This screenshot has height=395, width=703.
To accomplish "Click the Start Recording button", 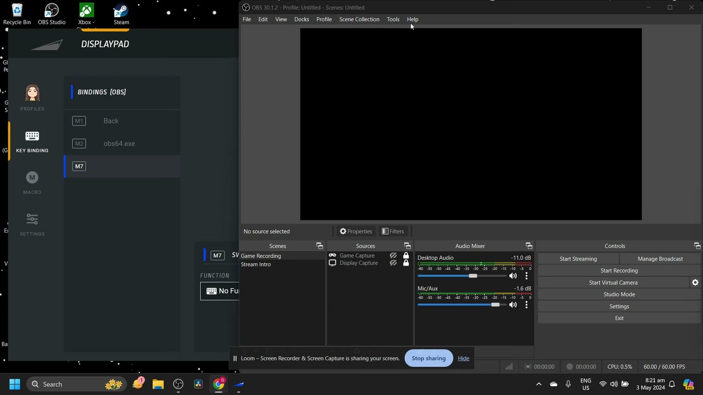I will point(619,270).
